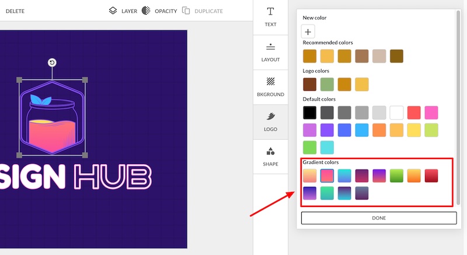The height and width of the screenshot is (255, 467).
Task: Choose the white default color swatch
Action: pos(397,112)
